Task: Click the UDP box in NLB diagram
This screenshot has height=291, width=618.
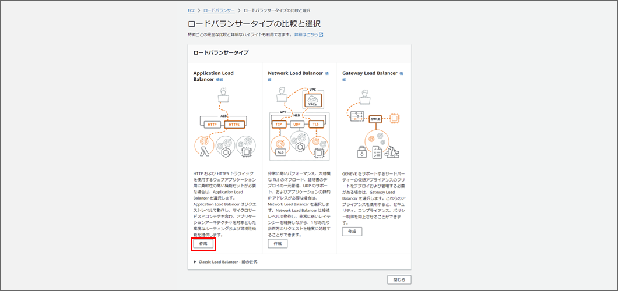Action: [297, 125]
